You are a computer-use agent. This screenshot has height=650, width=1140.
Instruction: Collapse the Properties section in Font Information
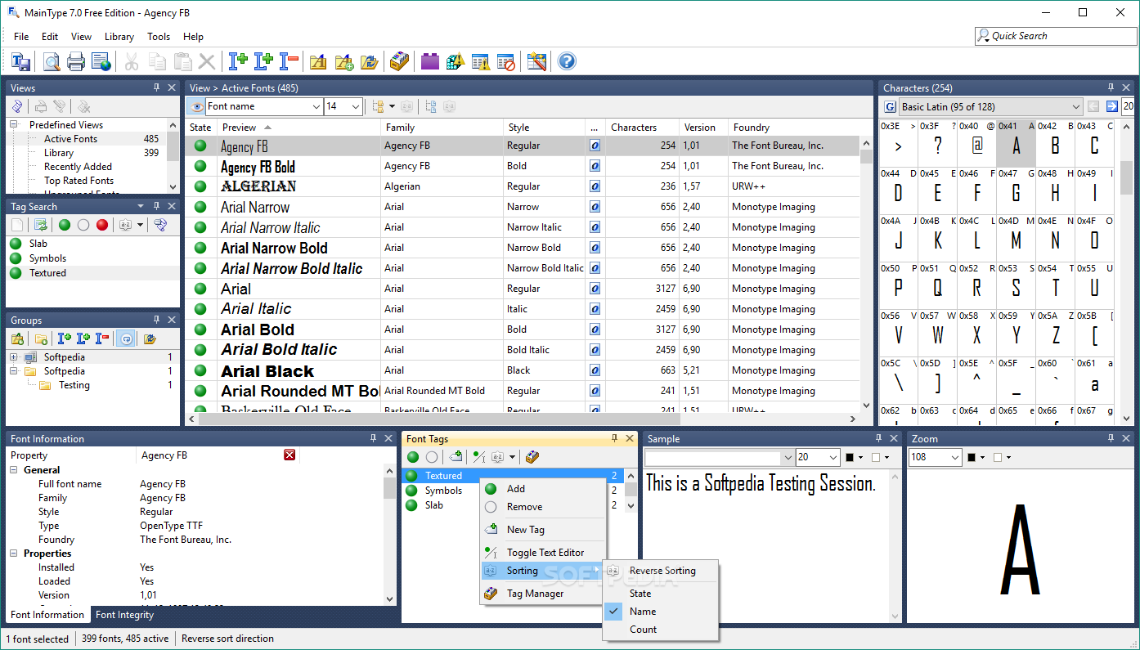(14, 554)
